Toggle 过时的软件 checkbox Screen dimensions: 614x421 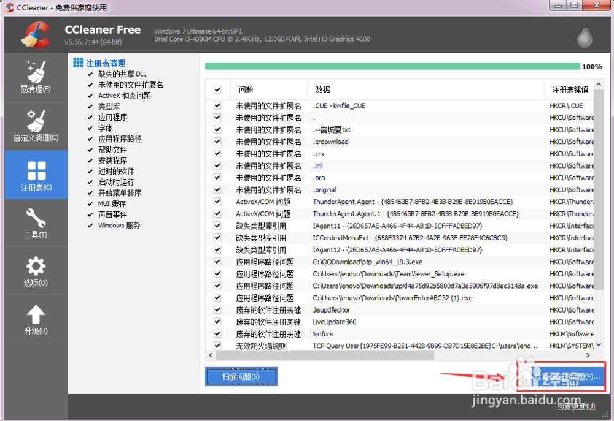pos(90,171)
